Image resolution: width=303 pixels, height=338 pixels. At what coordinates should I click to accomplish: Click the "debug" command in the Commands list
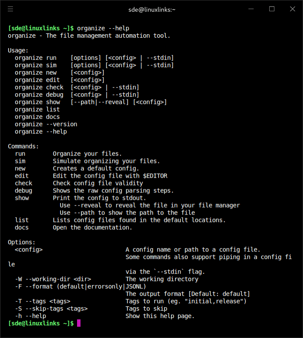pos(23,191)
